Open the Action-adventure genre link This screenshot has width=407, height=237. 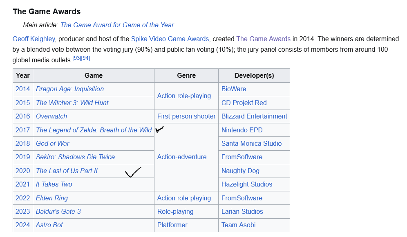tap(182, 157)
